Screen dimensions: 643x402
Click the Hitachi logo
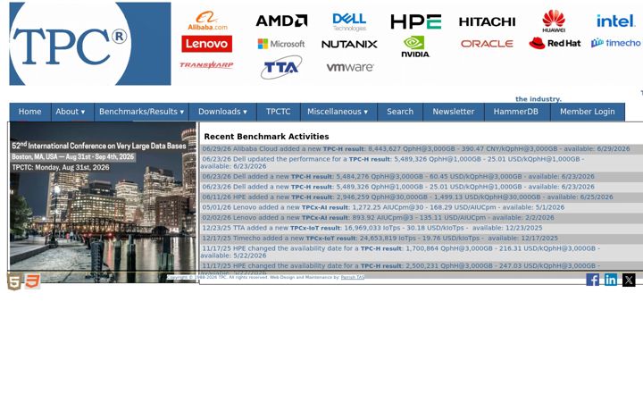(x=488, y=21)
